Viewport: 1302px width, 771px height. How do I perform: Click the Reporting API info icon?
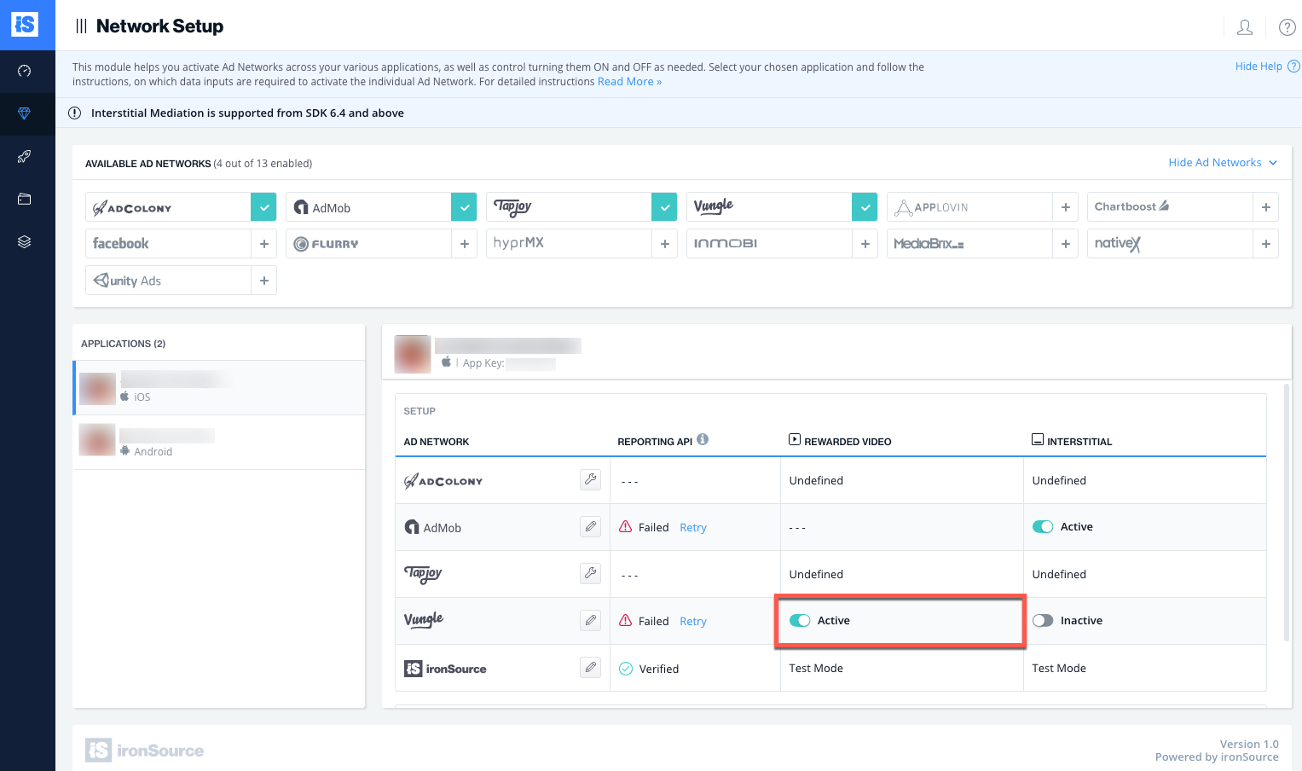(702, 438)
